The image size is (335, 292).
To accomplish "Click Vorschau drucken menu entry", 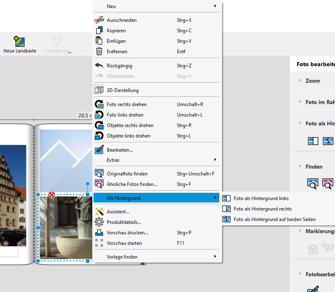I will click(127, 233).
